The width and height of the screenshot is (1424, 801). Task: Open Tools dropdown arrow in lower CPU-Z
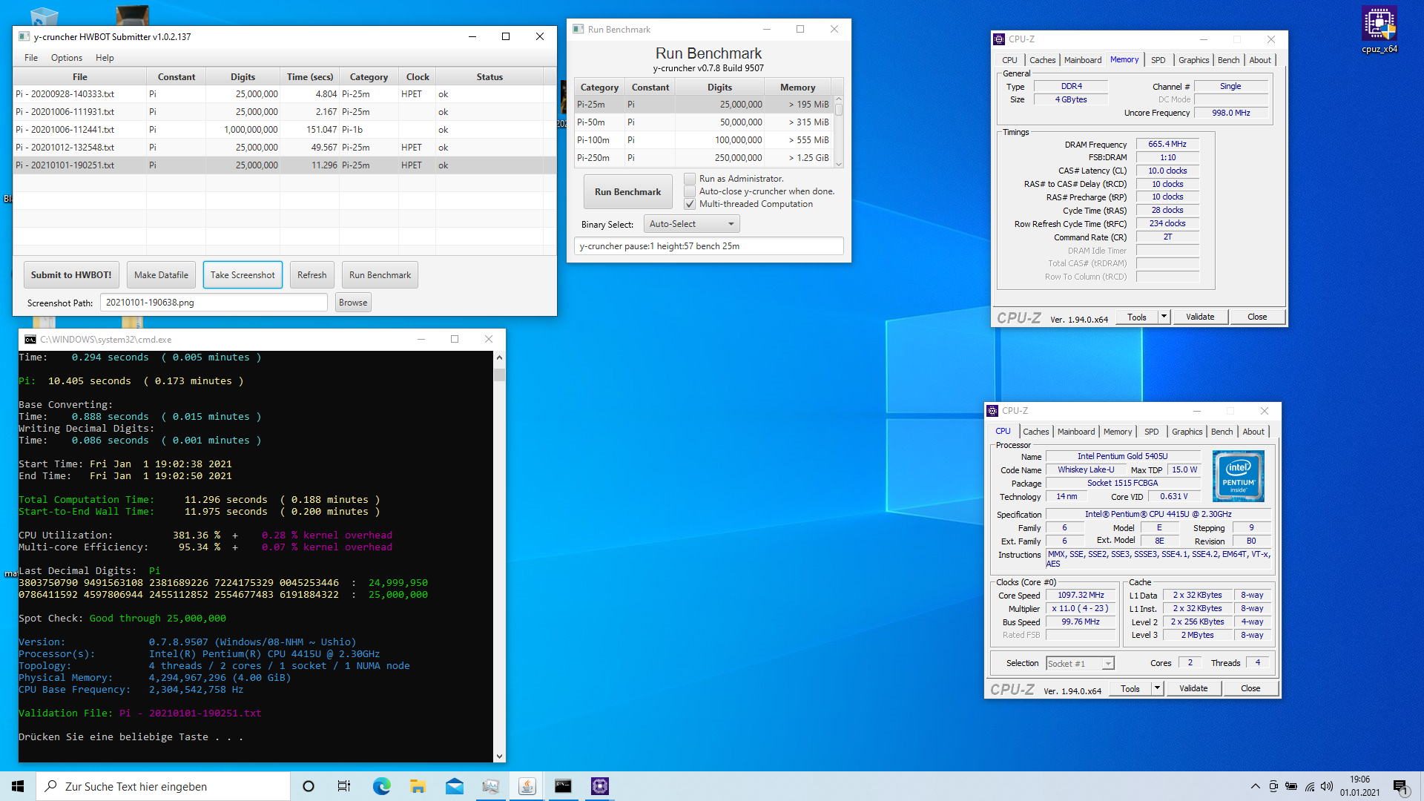(1157, 688)
